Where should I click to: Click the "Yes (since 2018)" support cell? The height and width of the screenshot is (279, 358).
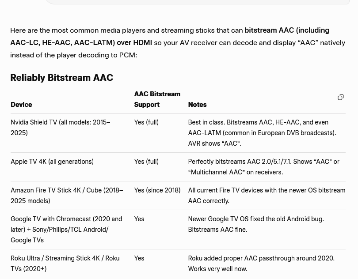click(157, 190)
